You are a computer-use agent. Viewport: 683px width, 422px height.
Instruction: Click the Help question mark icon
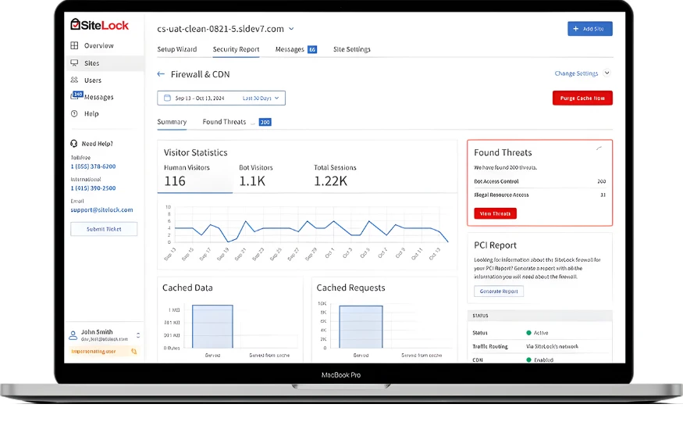click(75, 114)
